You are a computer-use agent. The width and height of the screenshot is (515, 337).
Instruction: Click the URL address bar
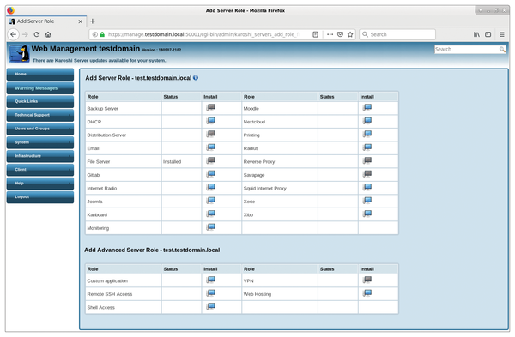click(203, 34)
